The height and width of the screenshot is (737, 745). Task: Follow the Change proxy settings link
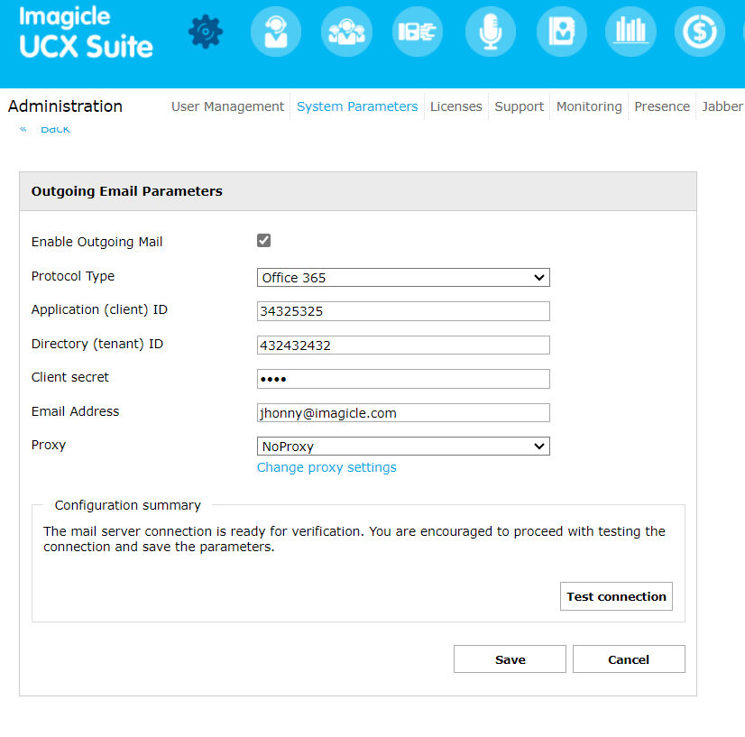[327, 467]
